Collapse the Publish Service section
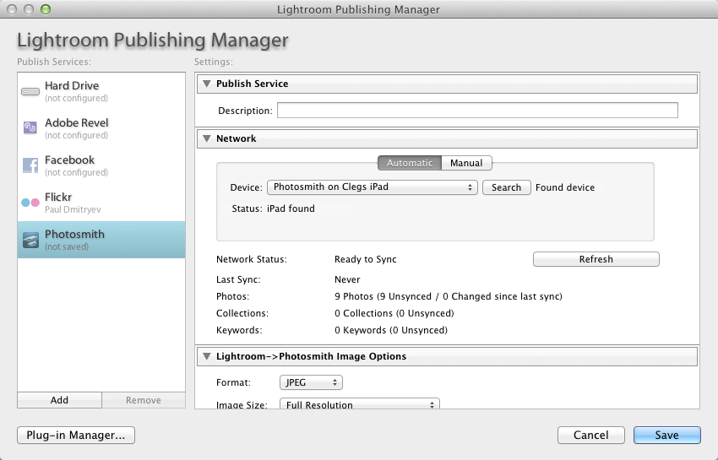The width and height of the screenshot is (718, 460). [207, 84]
